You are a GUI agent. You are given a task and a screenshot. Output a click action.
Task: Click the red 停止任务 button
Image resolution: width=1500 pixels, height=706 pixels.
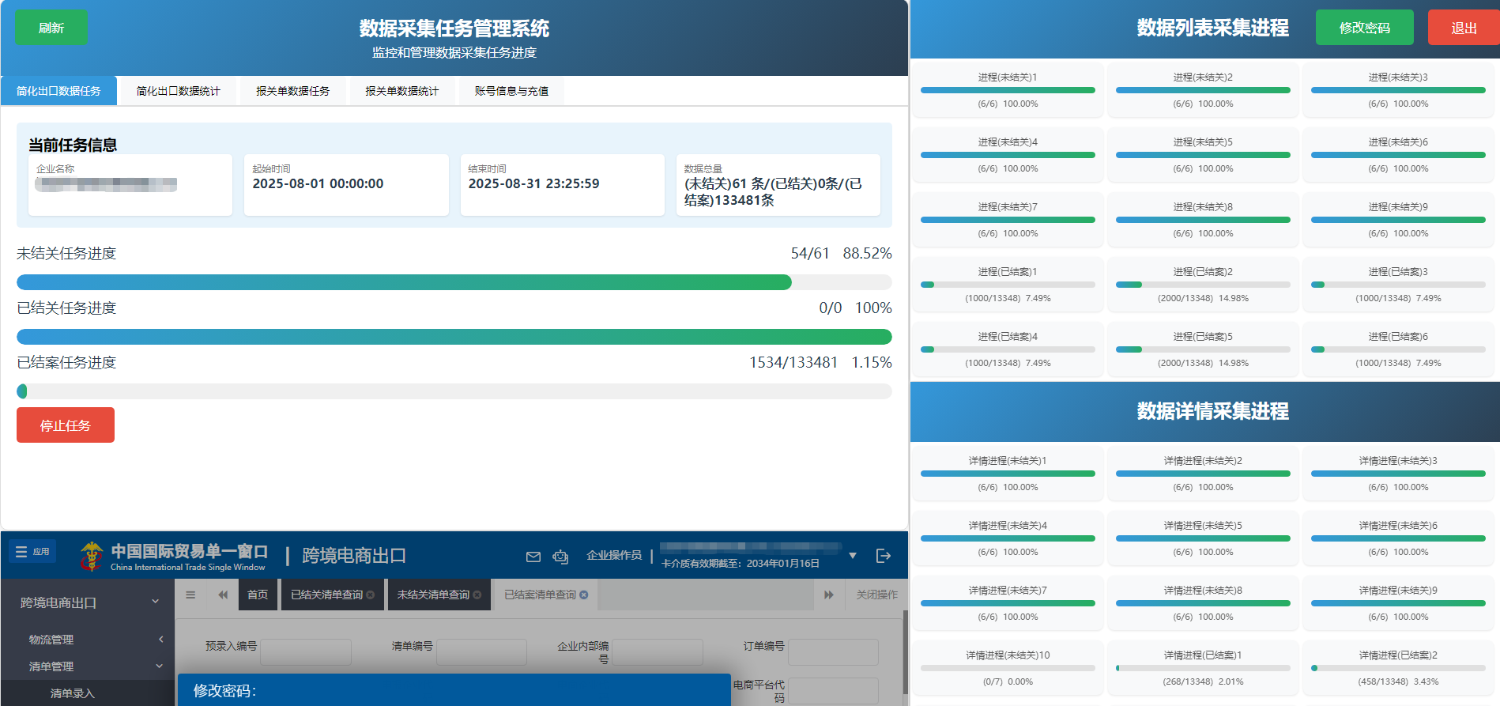point(66,425)
